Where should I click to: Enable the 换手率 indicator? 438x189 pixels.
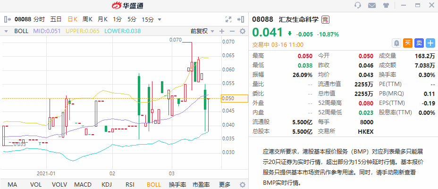(177, 185)
